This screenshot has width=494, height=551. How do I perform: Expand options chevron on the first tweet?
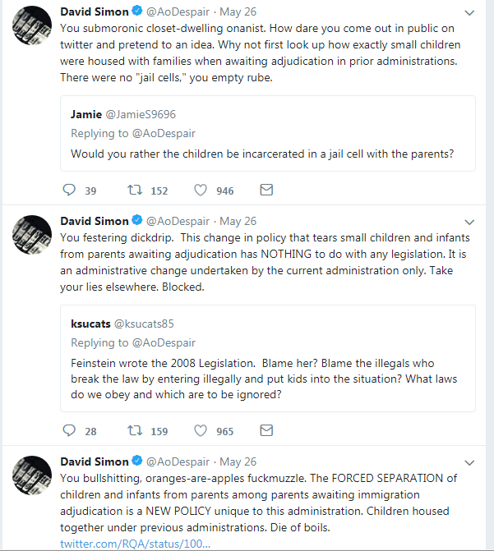coord(469,13)
